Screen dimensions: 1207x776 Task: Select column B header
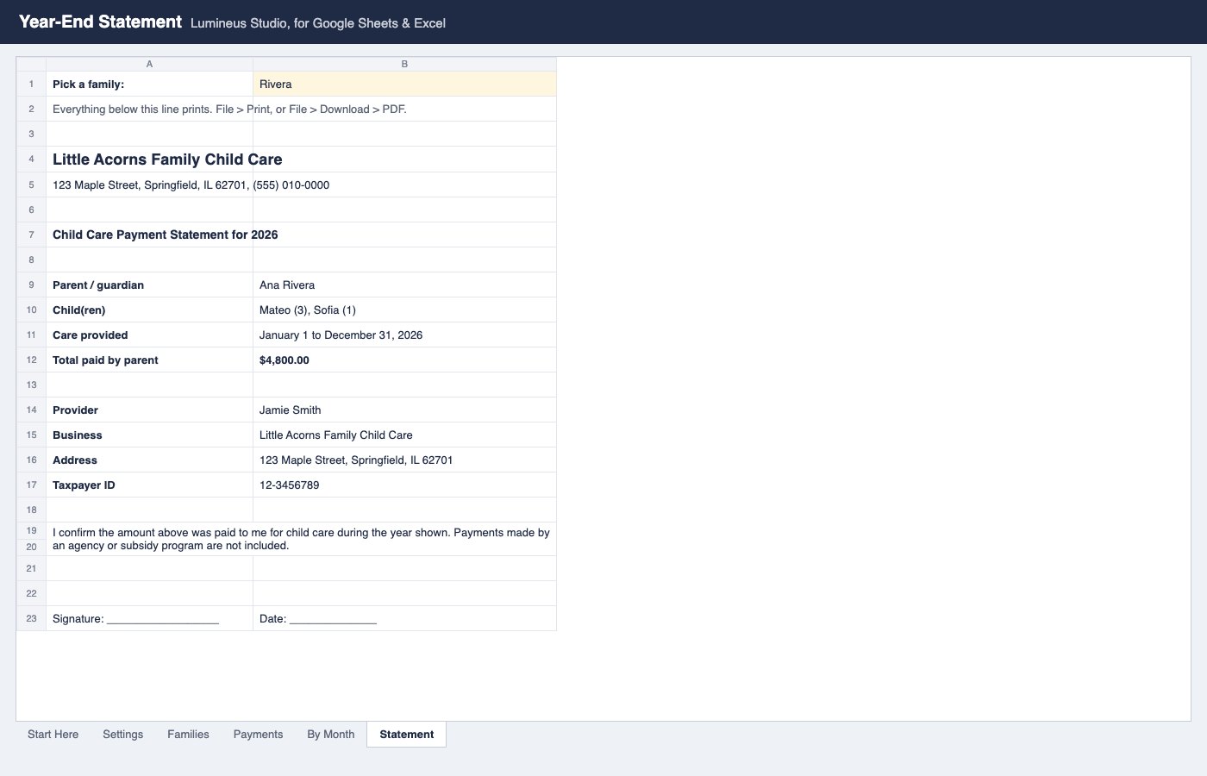tap(404, 65)
